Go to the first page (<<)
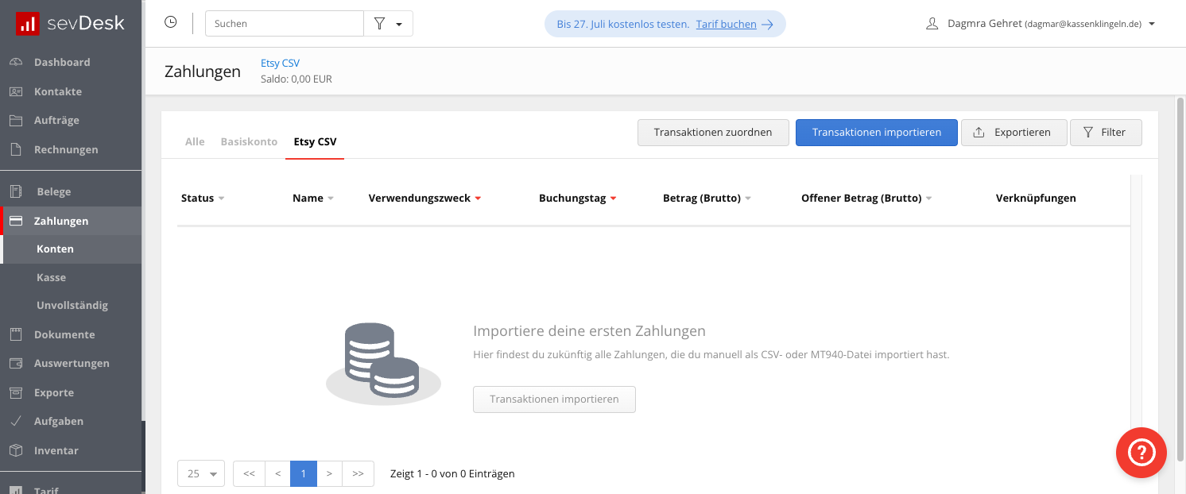 point(249,473)
